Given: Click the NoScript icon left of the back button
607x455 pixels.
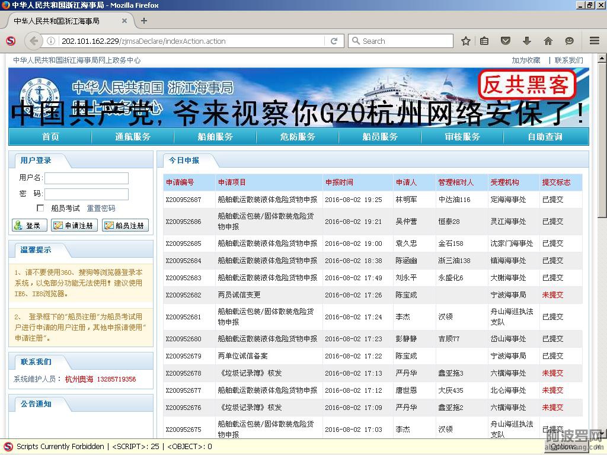Looking at the screenshot, I should coord(11,41).
